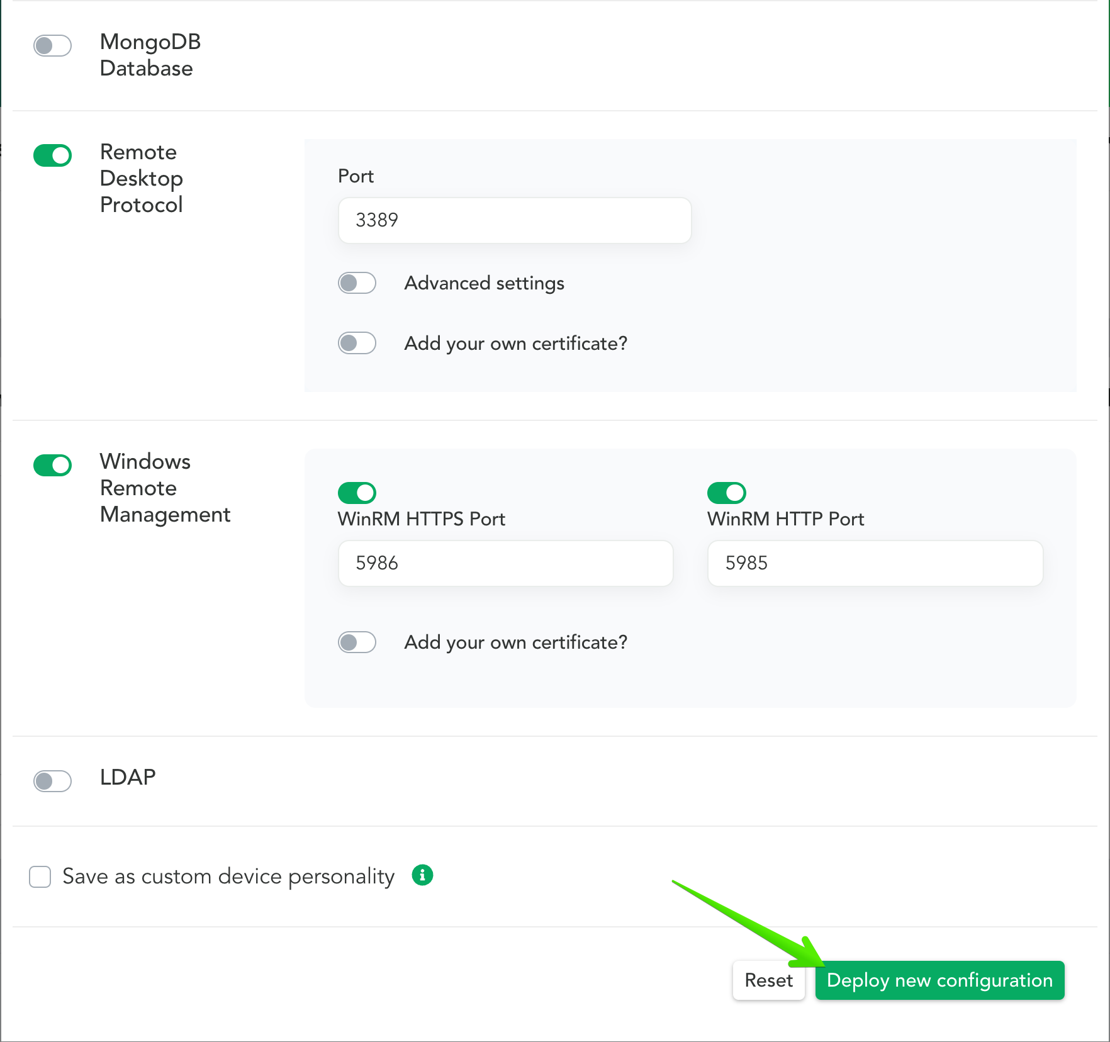Toggle RDP 'Add your own certificate?' switch
This screenshot has width=1110, height=1042.
click(x=357, y=343)
